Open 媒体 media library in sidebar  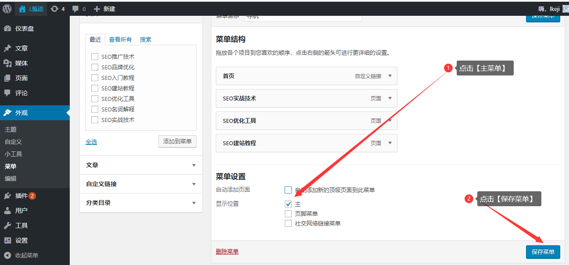pos(21,63)
